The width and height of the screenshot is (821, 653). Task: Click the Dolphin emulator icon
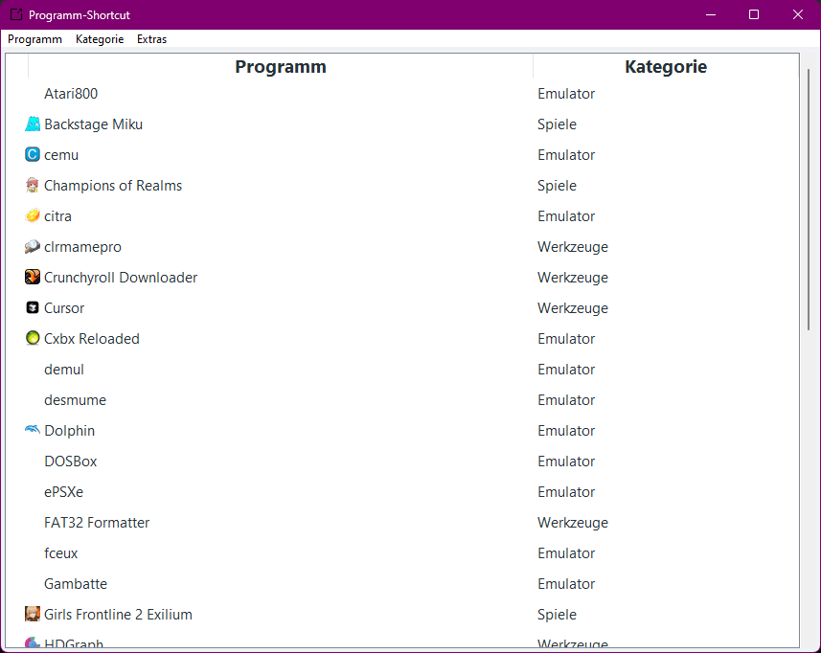(33, 431)
